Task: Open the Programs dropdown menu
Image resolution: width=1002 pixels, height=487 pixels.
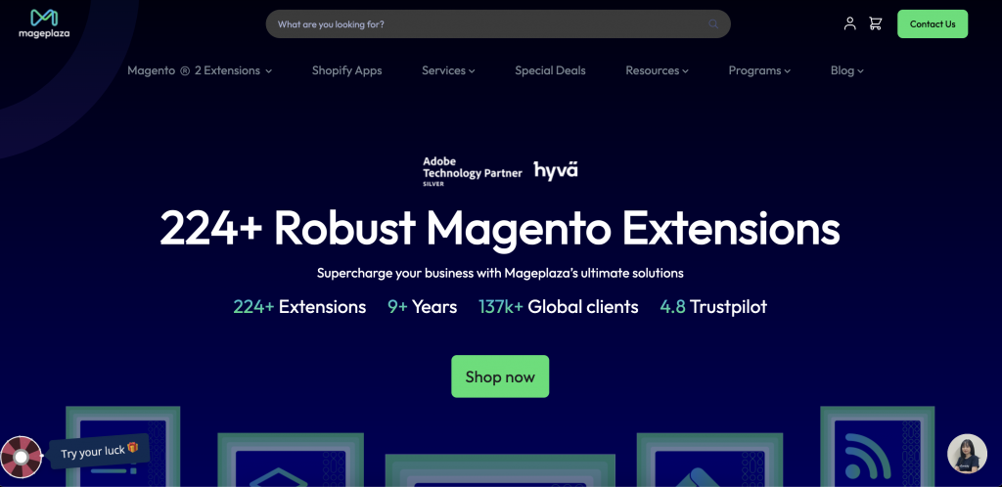Action: click(x=759, y=70)
